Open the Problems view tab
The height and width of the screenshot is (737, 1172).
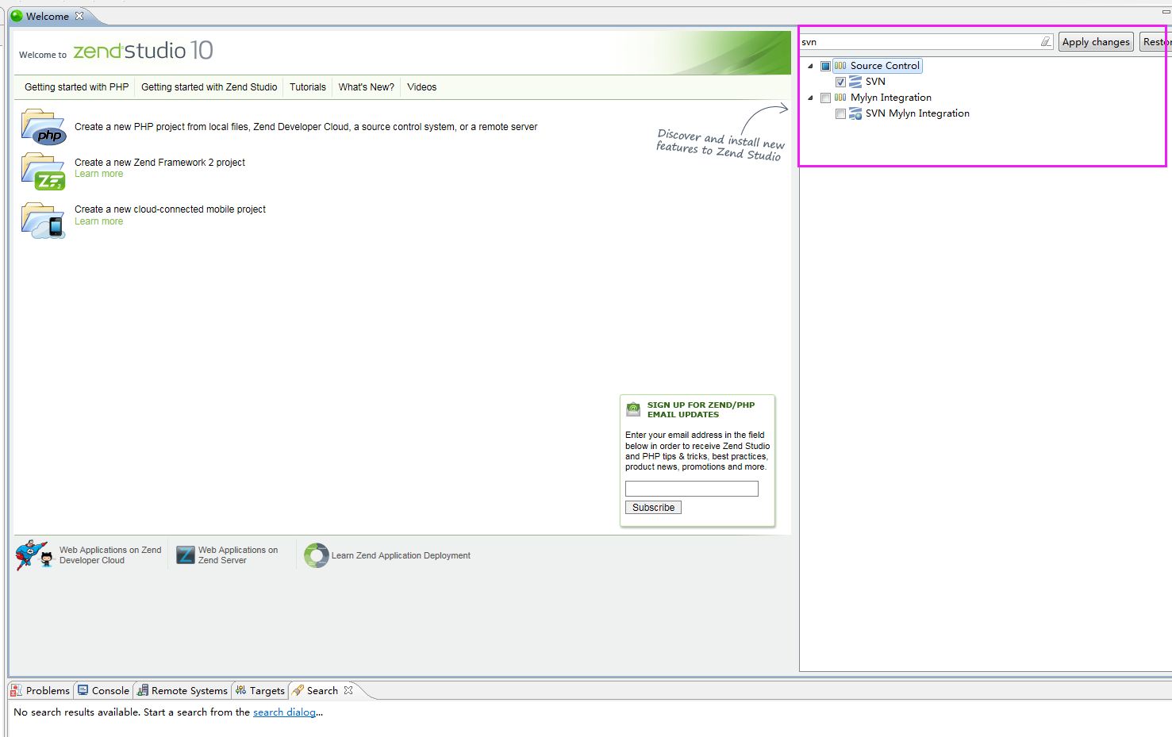click(x=40, y=690)
